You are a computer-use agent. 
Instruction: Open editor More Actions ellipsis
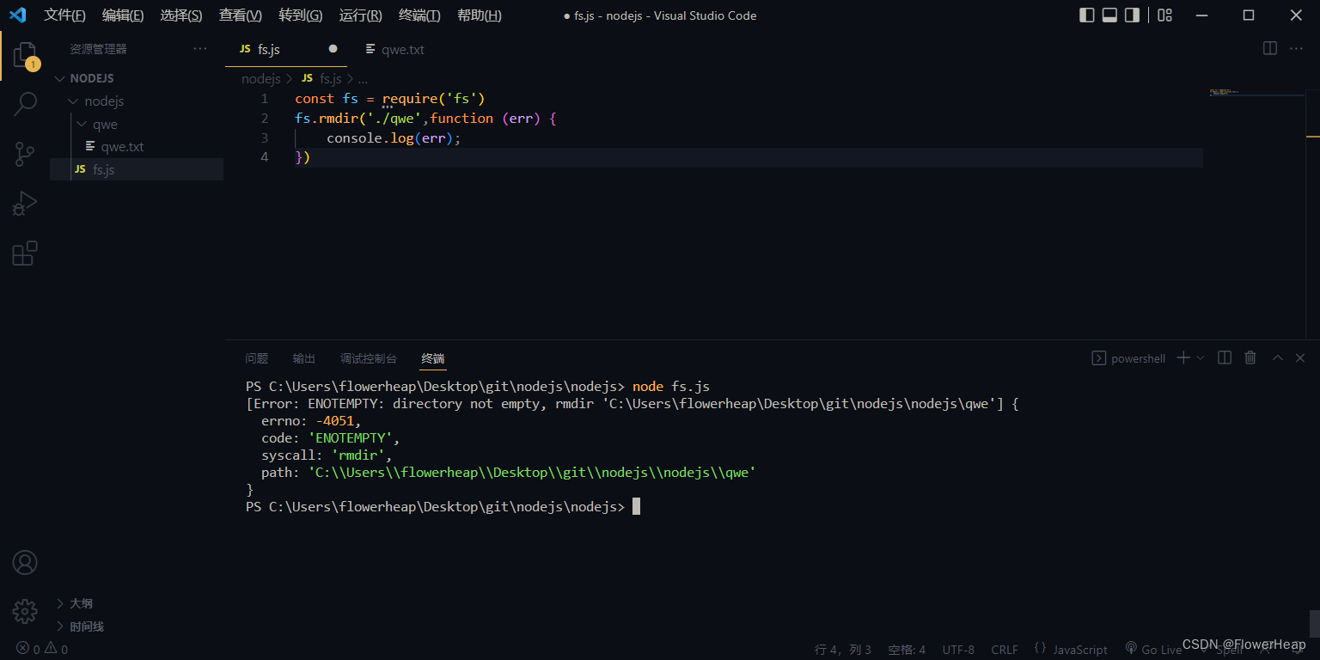pyautogui.click(x=1297, y=49)
